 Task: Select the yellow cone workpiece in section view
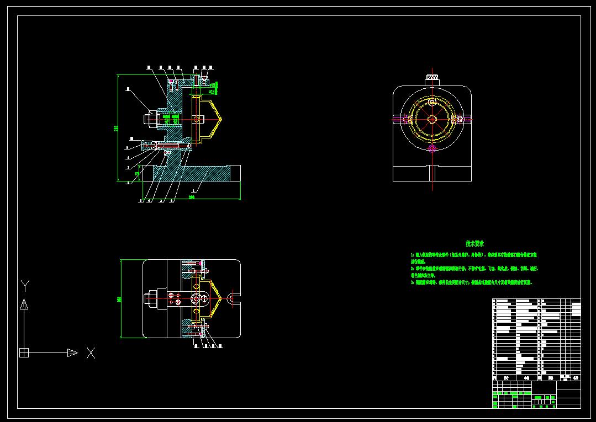(207, 120)
